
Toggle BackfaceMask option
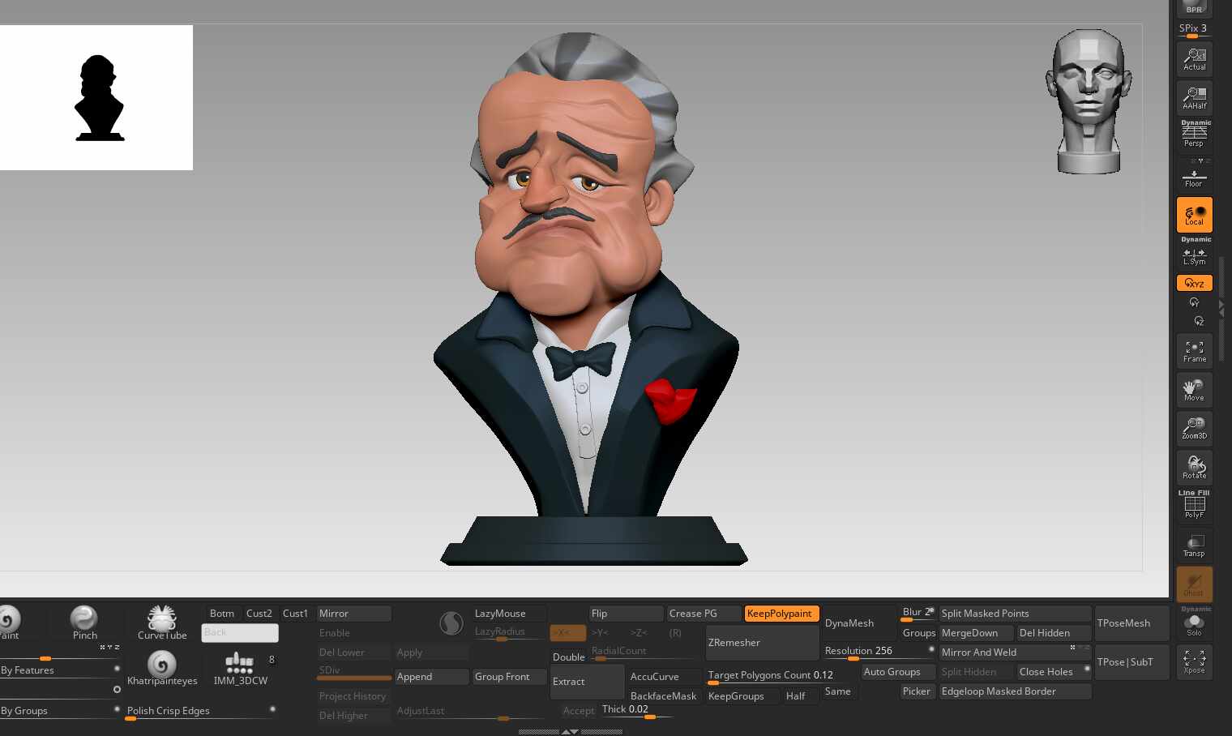665,696
